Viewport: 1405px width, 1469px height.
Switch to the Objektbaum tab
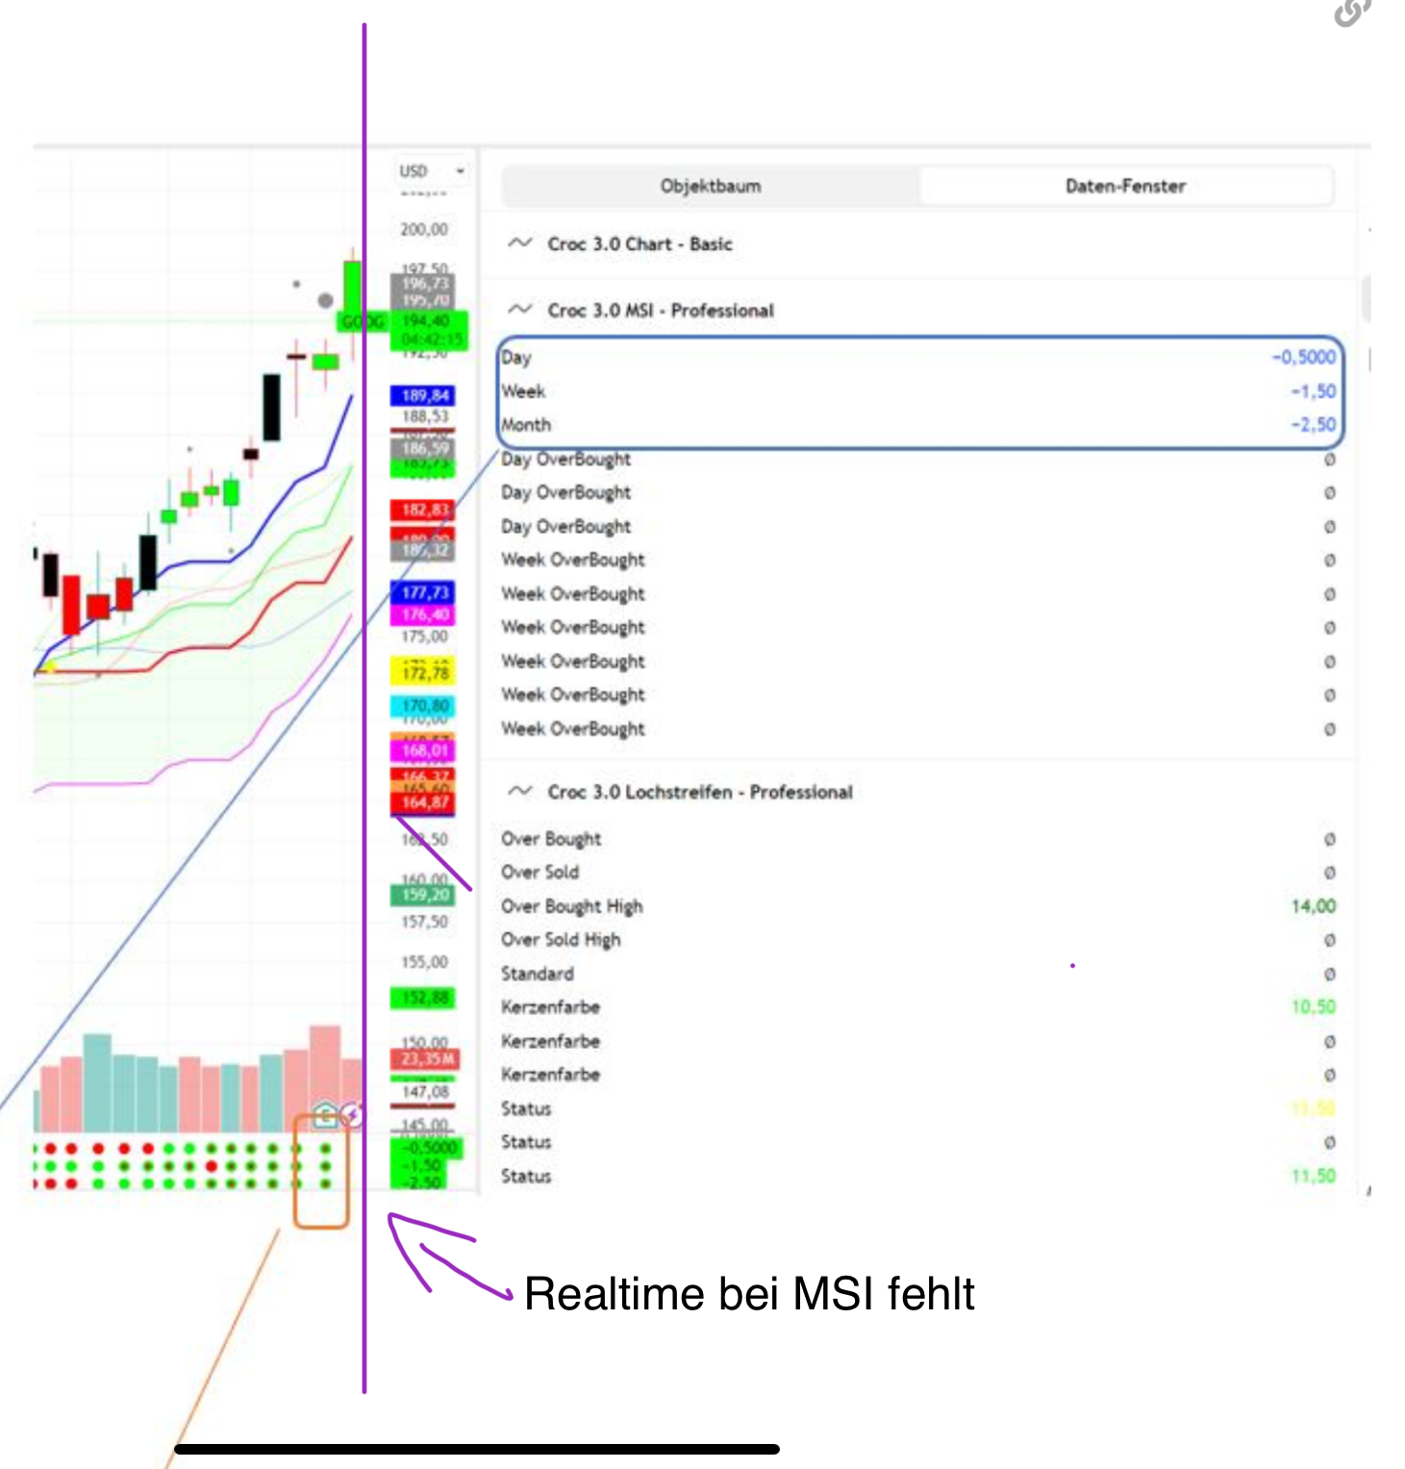[x=710, y=187]
